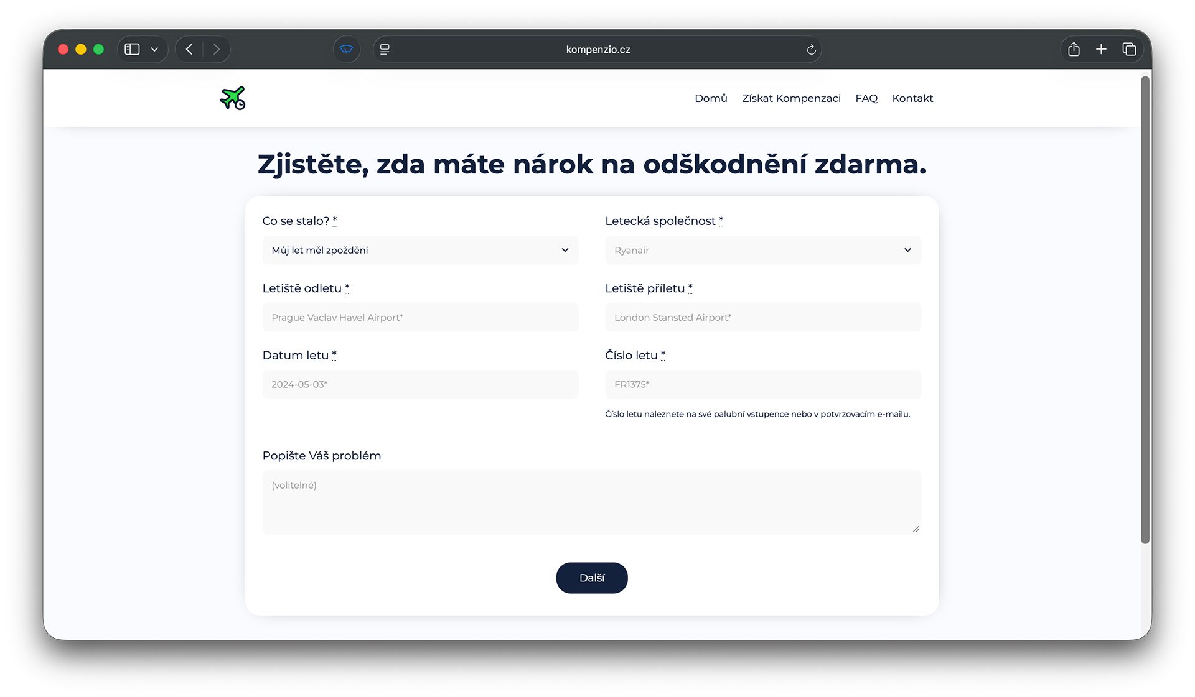Click the Kompenzio airplane logo
This screenshot has width=1195, height=697.
(x=233, y=98)
